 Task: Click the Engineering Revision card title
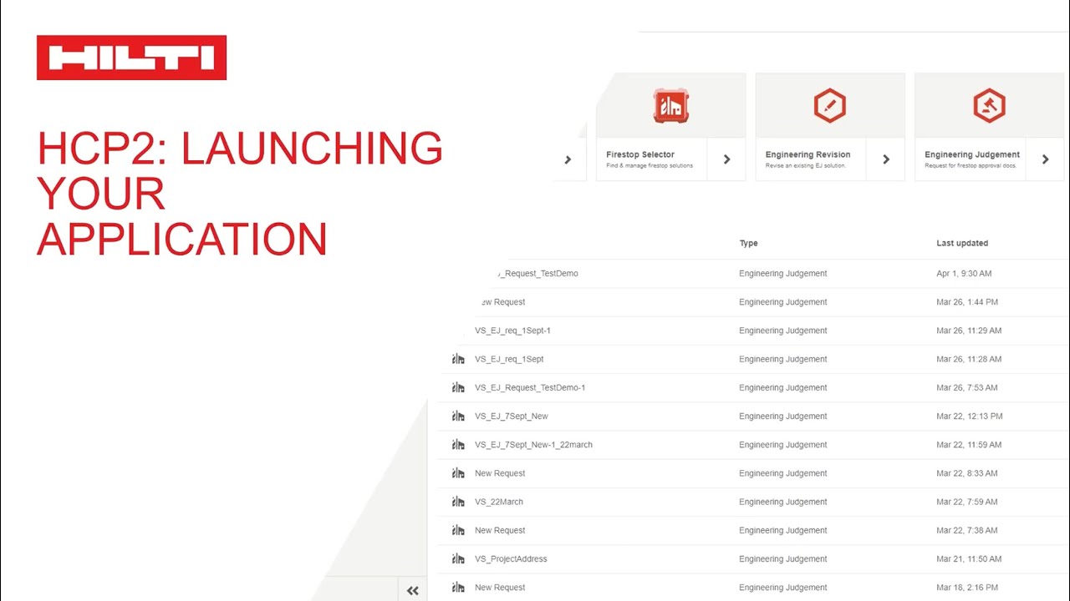(x=808, y=154)
